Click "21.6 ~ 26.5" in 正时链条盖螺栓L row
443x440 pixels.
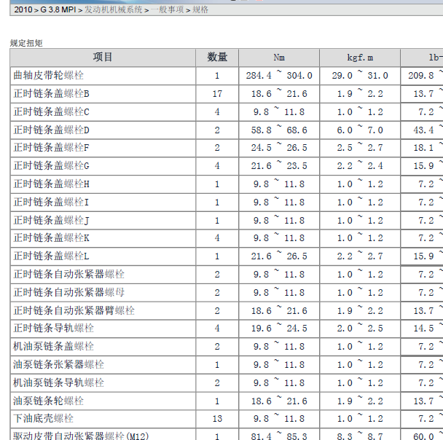(279, 256)
